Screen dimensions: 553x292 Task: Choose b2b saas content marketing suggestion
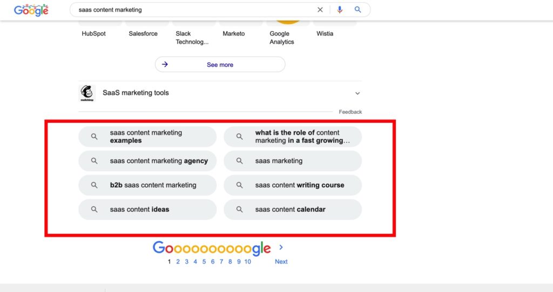pos(147,185)
